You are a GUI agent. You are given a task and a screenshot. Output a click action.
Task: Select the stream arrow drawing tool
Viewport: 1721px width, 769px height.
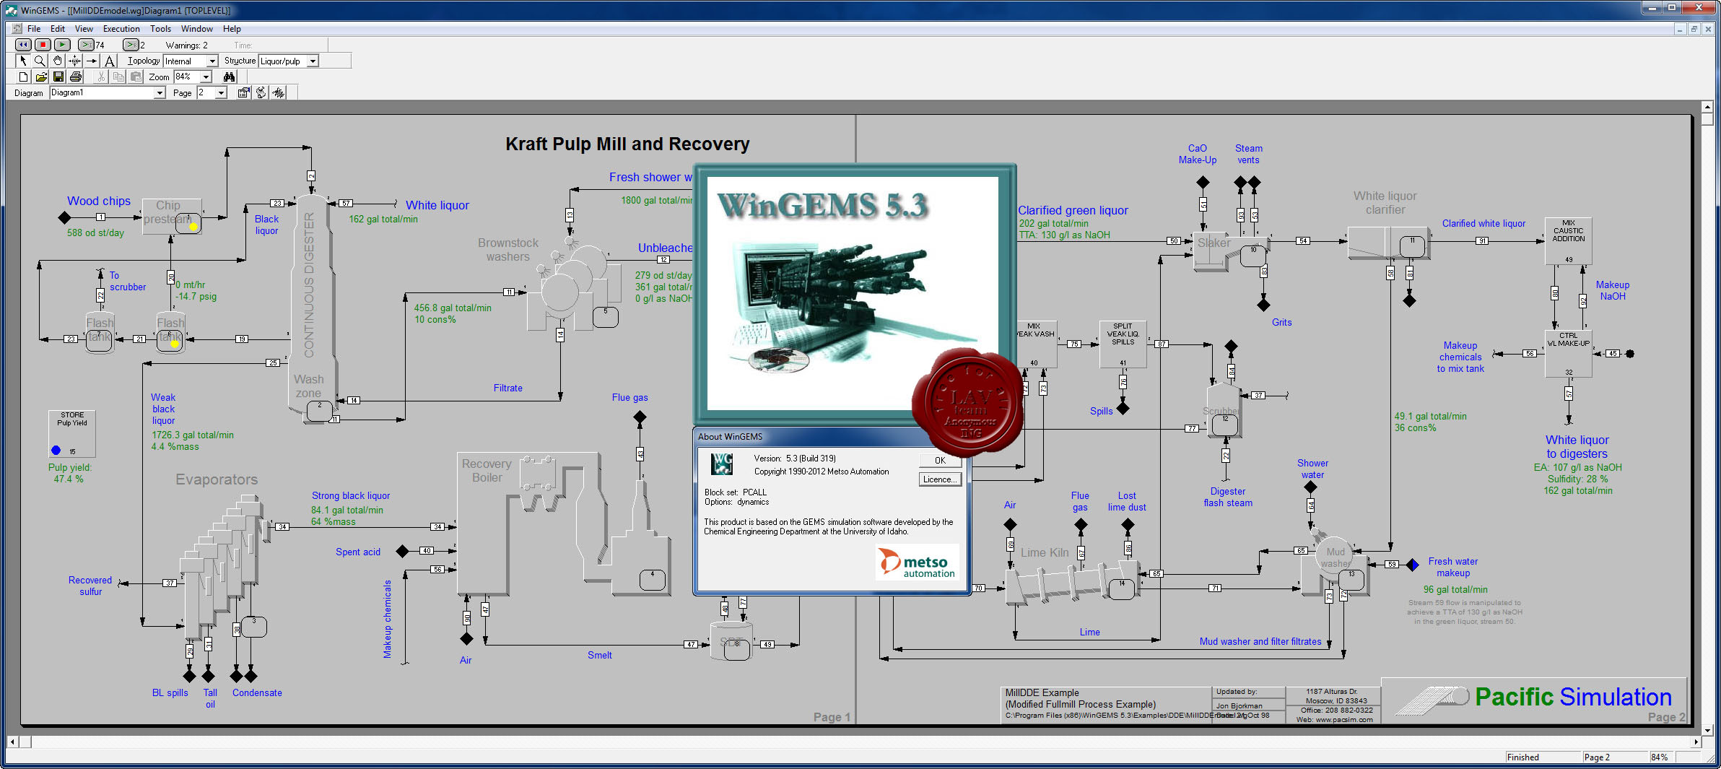point(92,61)
